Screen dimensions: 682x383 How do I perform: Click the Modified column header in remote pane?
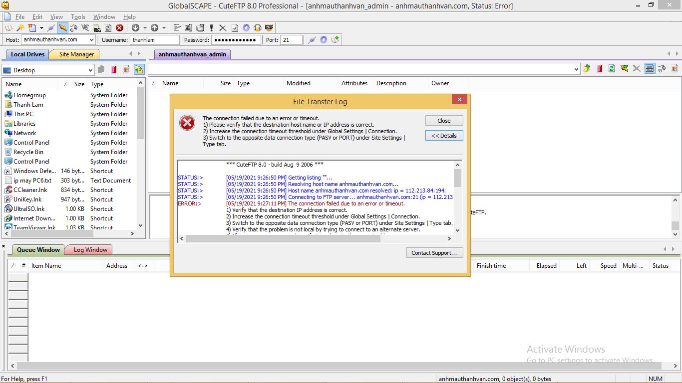point(310,83)
